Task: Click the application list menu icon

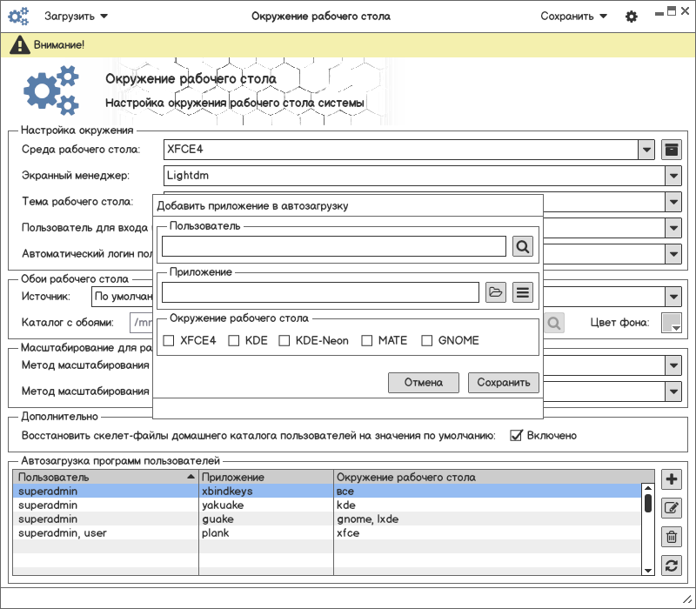Action: pos(522,292)
